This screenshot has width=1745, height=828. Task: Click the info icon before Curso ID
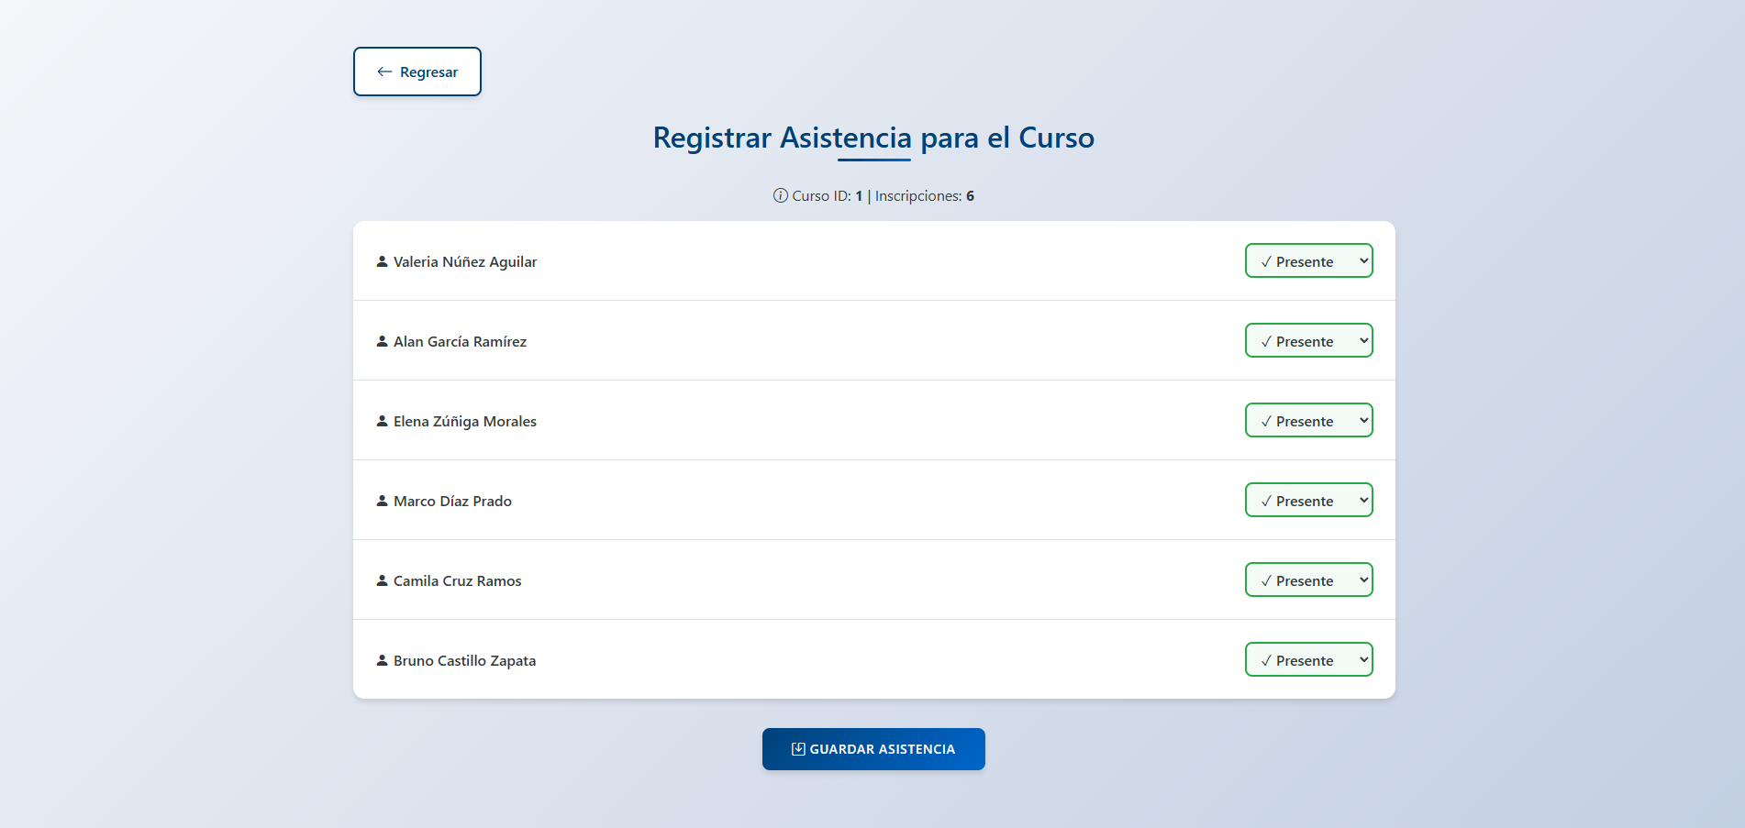point(779,195)
